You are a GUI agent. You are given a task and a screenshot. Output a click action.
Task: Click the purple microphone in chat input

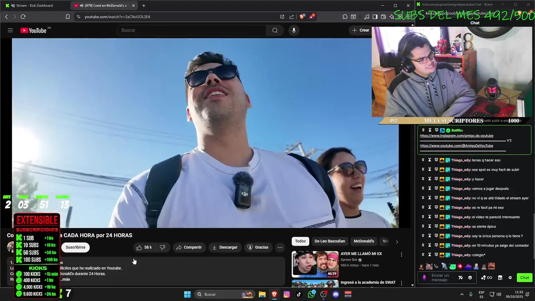tap(424, 278)
